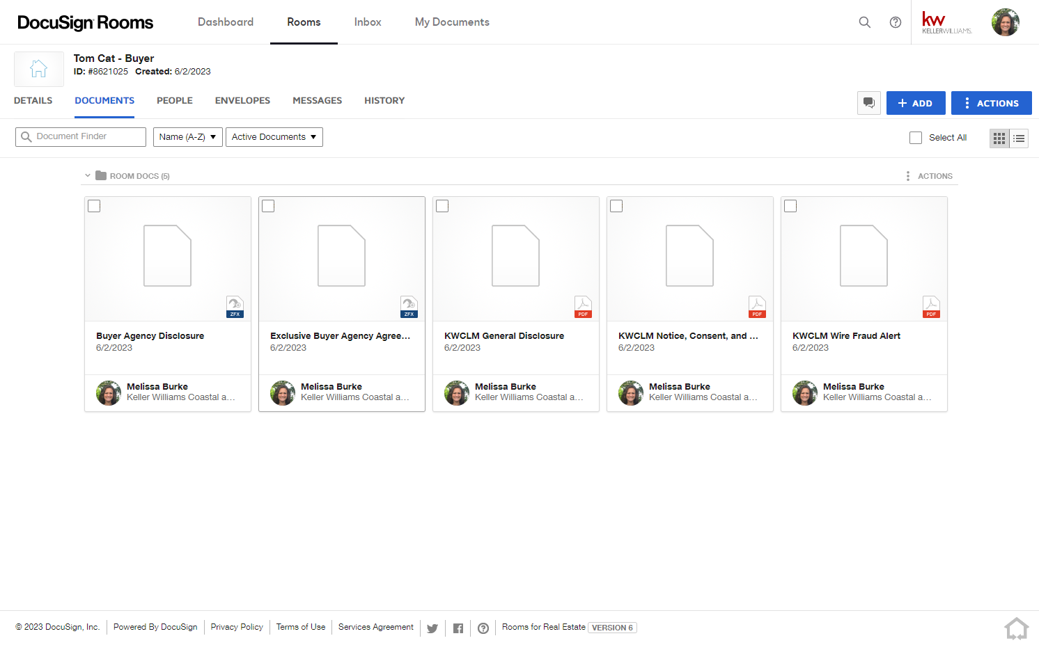Switch to the Envelopes tab
The width and height of the screenshot is (1039, 668).
242,101
